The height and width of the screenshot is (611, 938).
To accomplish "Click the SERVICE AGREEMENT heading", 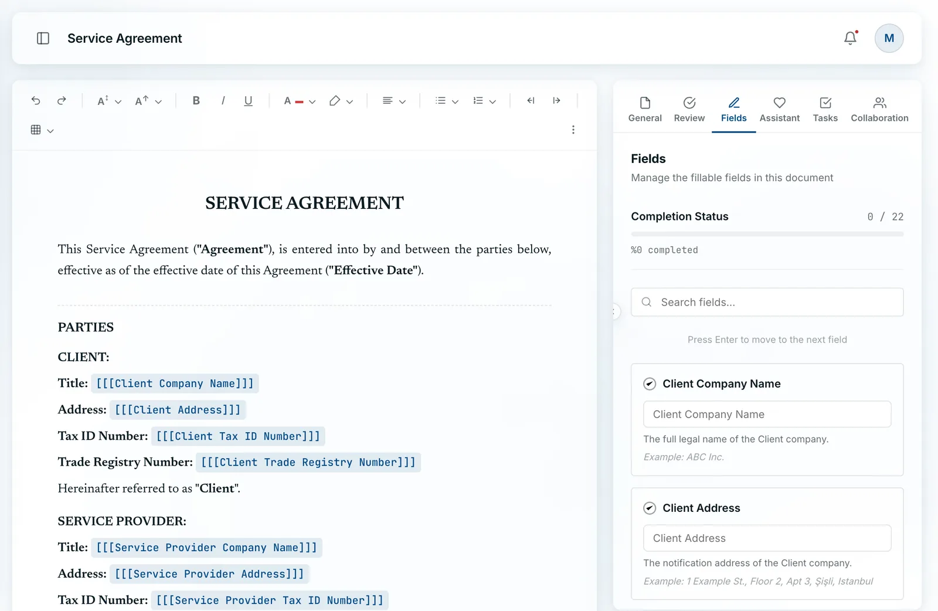I will [304, 203].
